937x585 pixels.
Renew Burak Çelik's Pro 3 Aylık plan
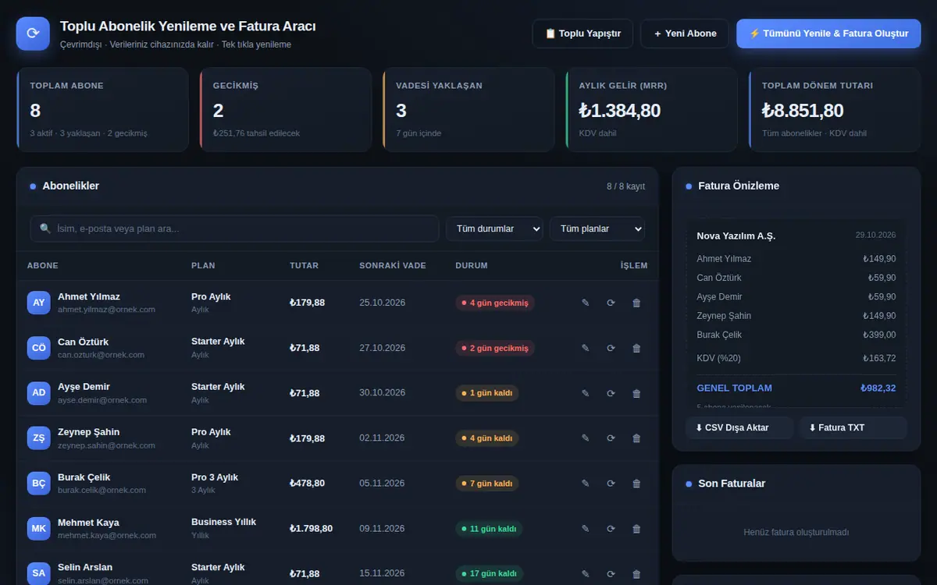[611, 484]
